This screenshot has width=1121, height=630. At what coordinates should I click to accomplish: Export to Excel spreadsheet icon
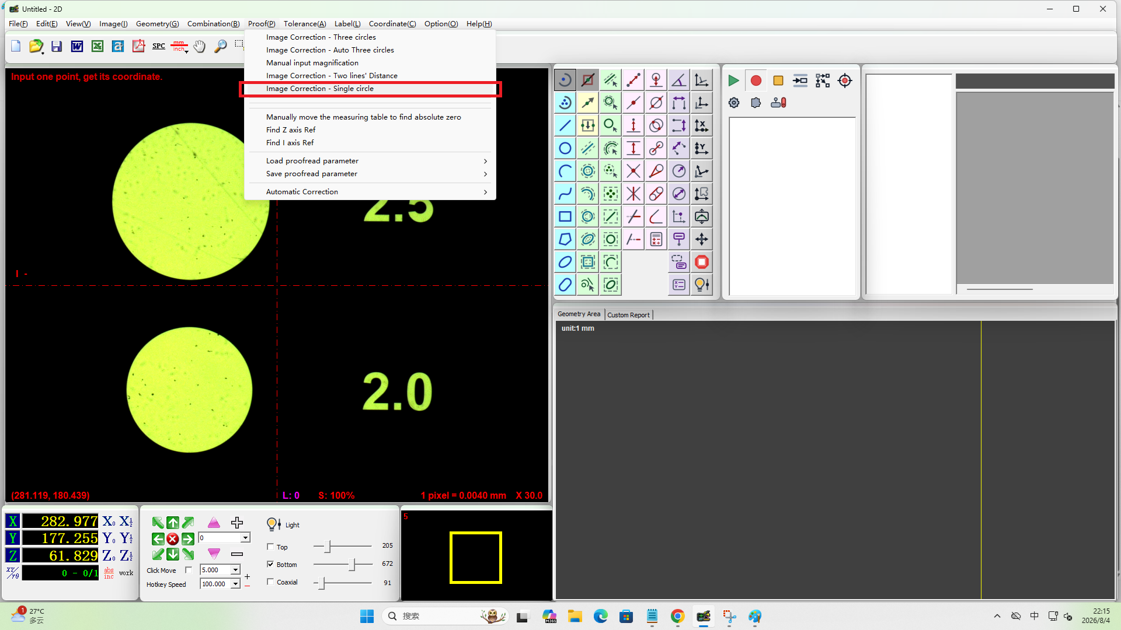click(98, 46)
